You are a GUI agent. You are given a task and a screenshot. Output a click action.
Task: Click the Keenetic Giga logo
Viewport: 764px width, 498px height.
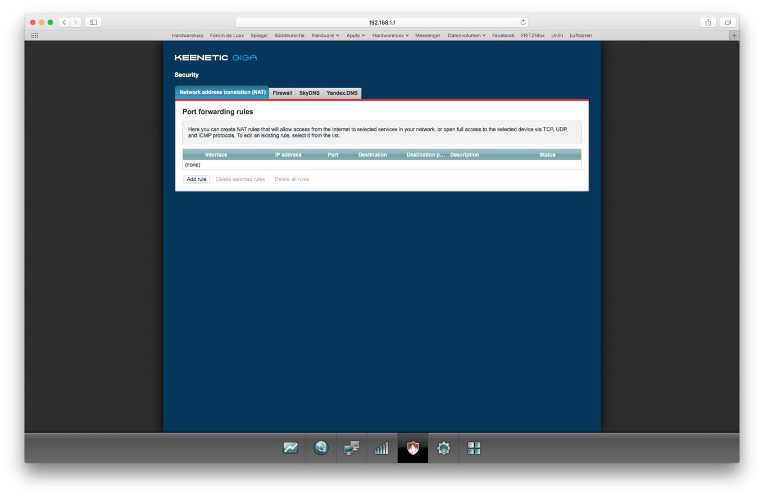coord(216,58)
